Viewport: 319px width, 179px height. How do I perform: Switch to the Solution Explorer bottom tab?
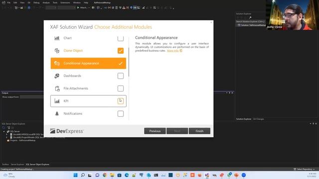pos(244,119)
